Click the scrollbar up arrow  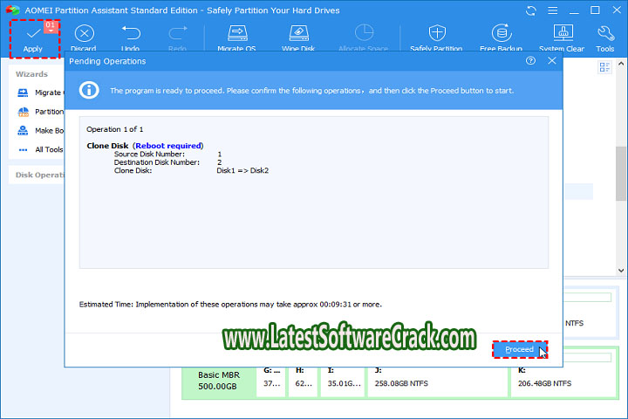621,64
